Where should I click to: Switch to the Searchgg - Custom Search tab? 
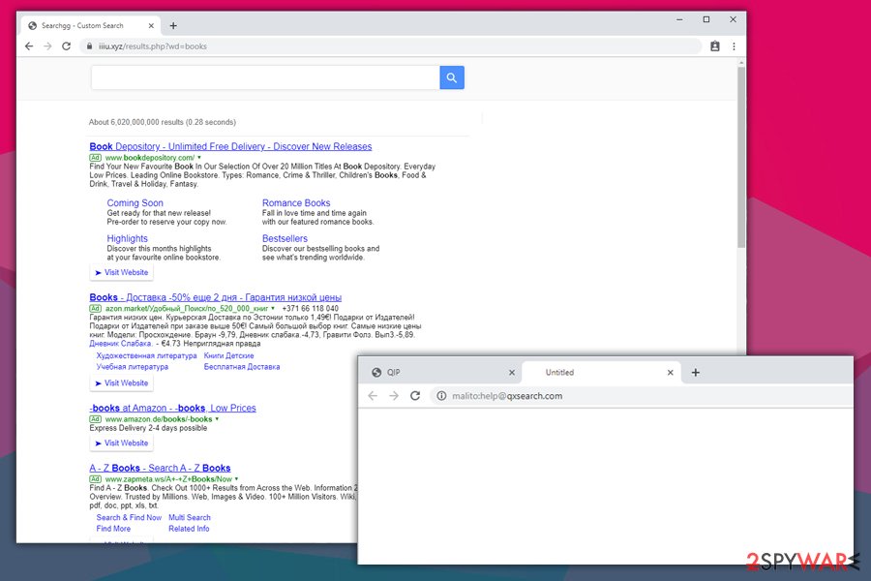[x=91, y=25]
